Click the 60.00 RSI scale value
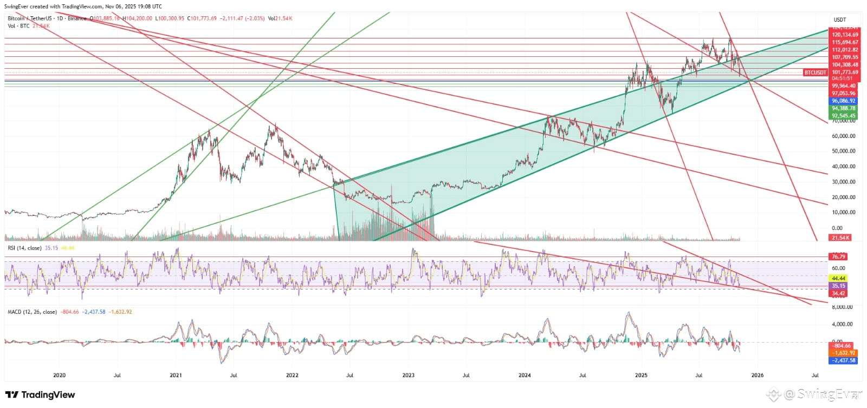This screenshot has width=867, height=408. [x=838, y=268]
